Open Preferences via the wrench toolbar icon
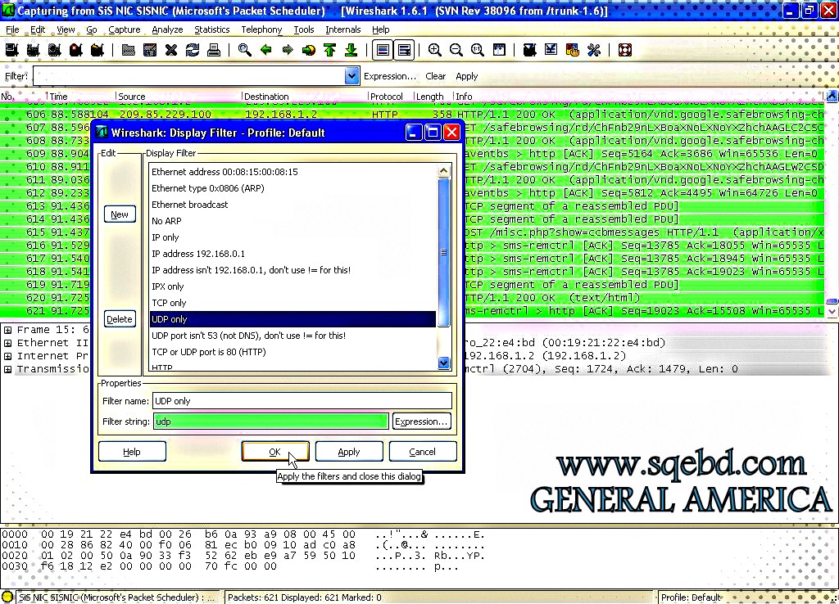The image size is (839, 604). 594,51
